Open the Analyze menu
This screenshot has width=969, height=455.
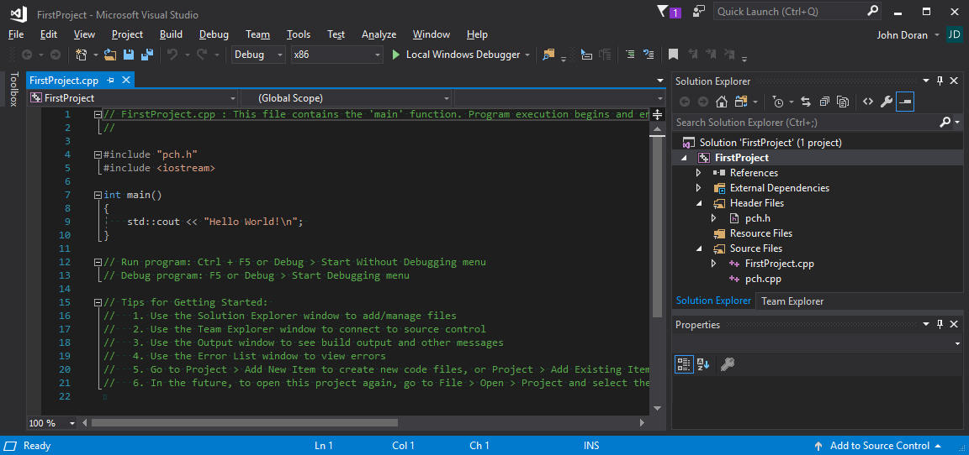379,34
